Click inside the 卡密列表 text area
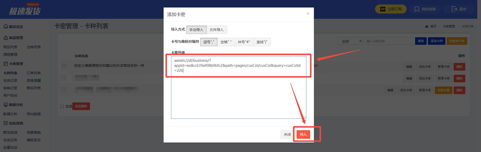This screenshot has width=481, height=152. (238, 87)
